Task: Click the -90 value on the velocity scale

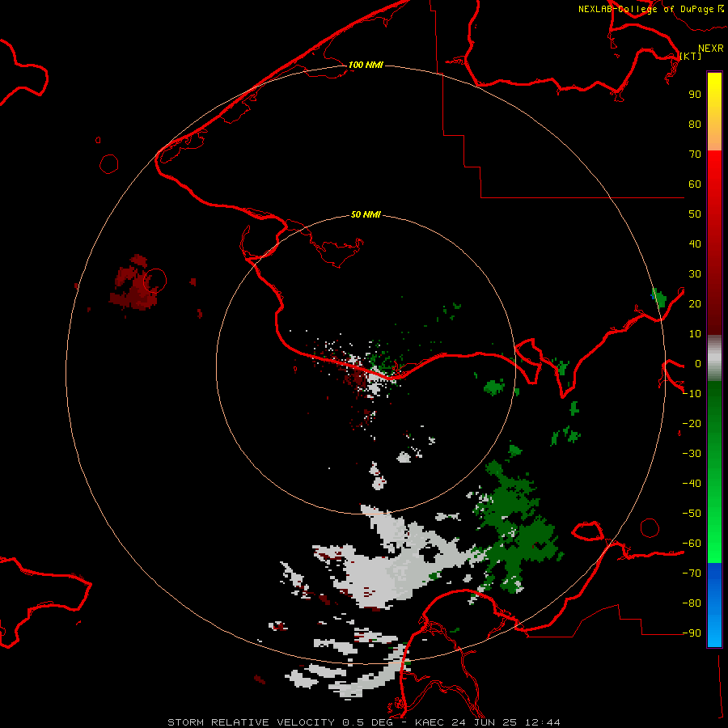Action: click(x=692, y=633)
